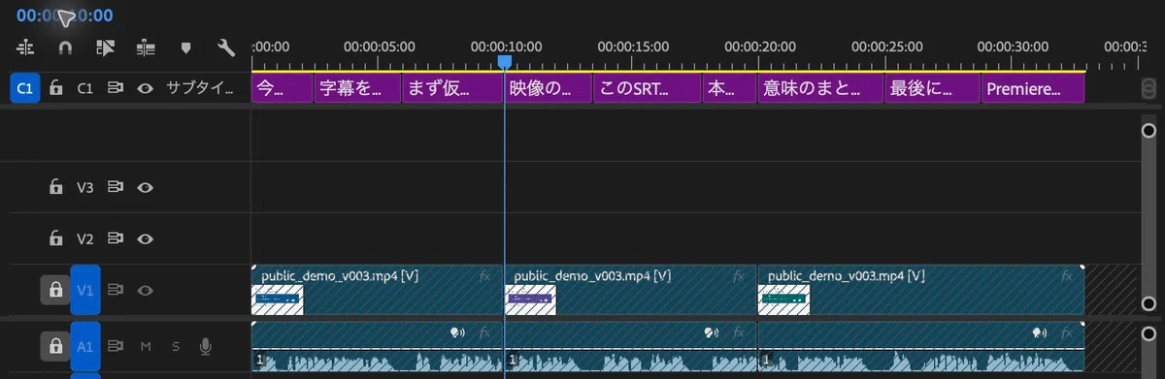Toggle lock on the V2 track
Screen dimensions: 1165x379
(56, 238)
